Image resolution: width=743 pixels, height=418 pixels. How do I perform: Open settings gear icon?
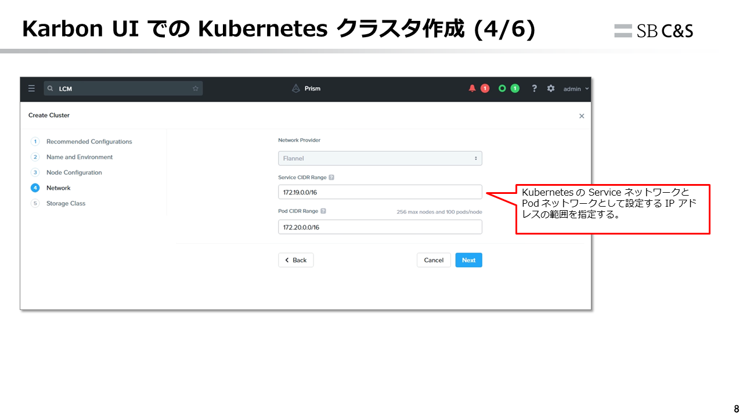(551, 88)
